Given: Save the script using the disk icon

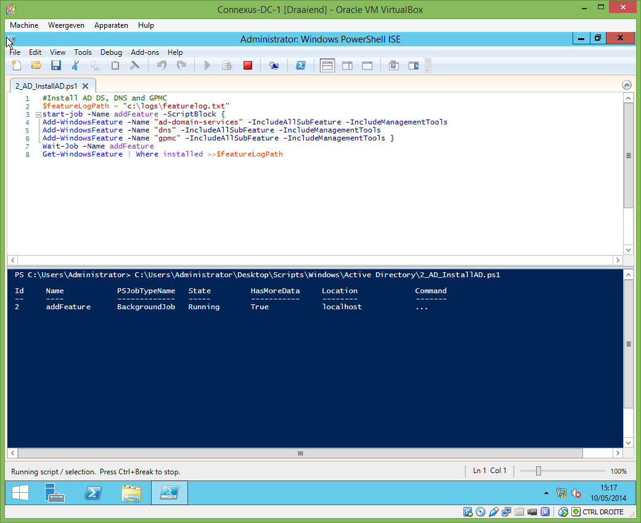Looking at the screenshot, I should click(55, 65).
